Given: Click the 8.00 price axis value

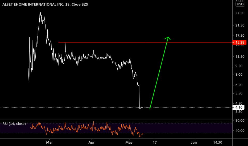Looking at the screenshot, I should [x=239, y=75].
